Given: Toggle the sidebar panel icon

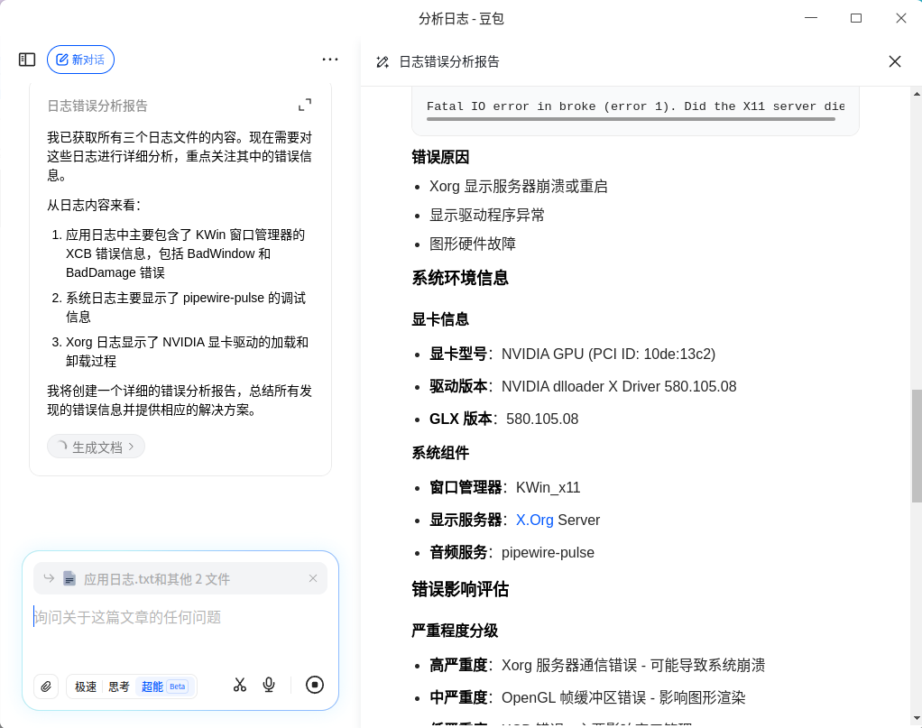Looking at the screenshot, I should click(x=27, y=60).
